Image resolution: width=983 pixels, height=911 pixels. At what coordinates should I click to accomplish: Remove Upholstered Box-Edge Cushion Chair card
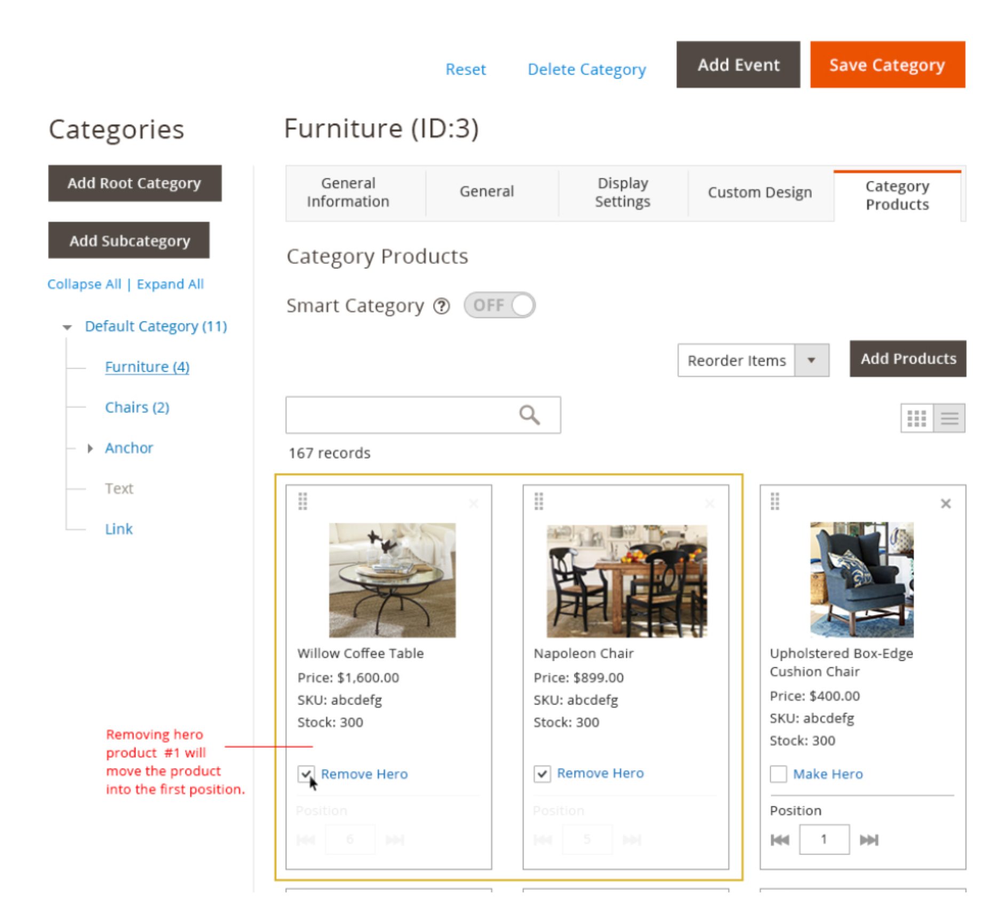pyautogui.click(x=946, y=504)
